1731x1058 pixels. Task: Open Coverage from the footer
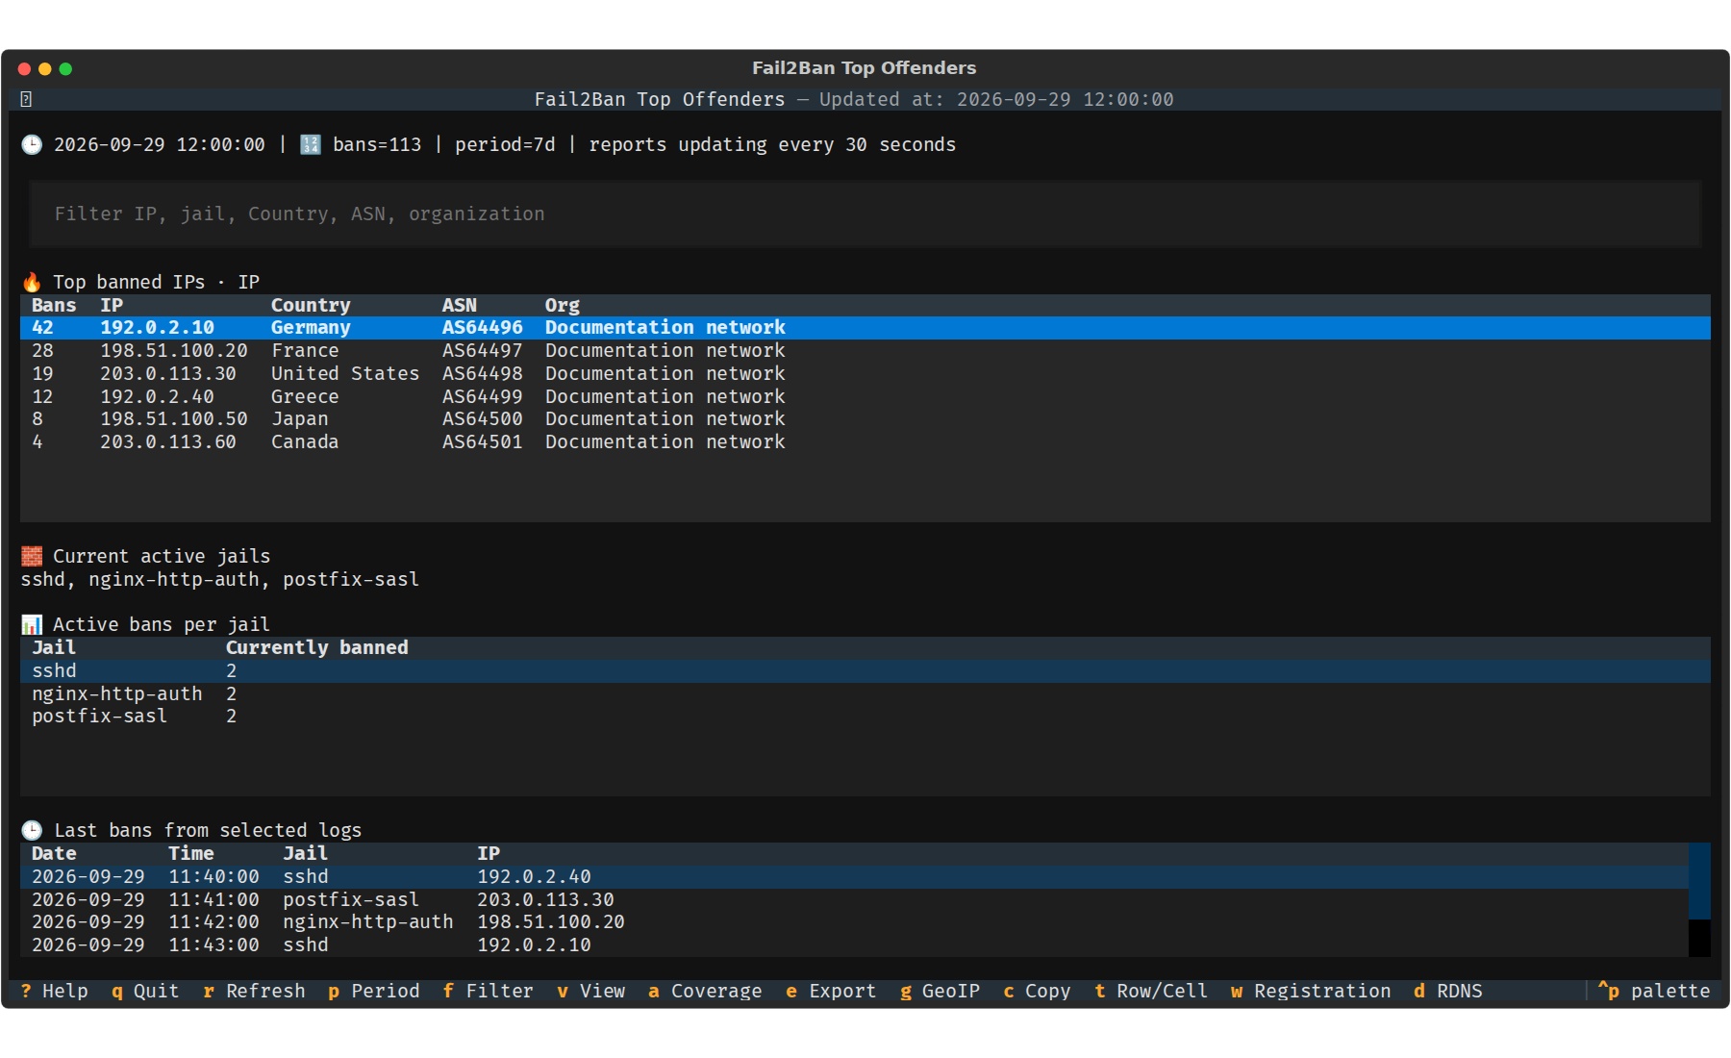click(x=705, y=991)
